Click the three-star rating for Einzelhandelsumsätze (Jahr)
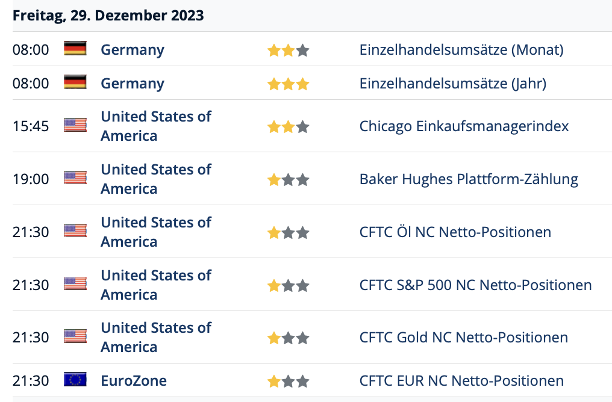The height and width of the screenshot is (402, 612). pos(288,84)
